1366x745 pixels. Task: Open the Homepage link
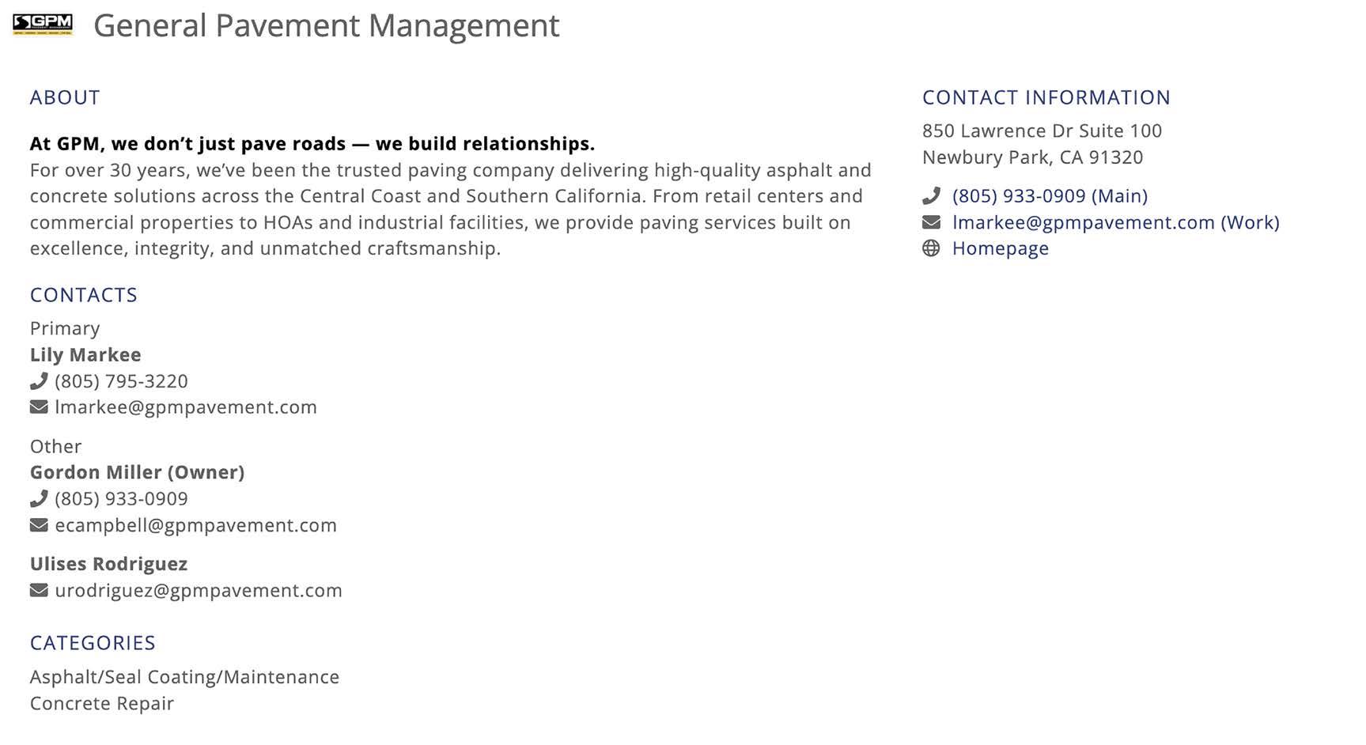(x=1000, y=248)
